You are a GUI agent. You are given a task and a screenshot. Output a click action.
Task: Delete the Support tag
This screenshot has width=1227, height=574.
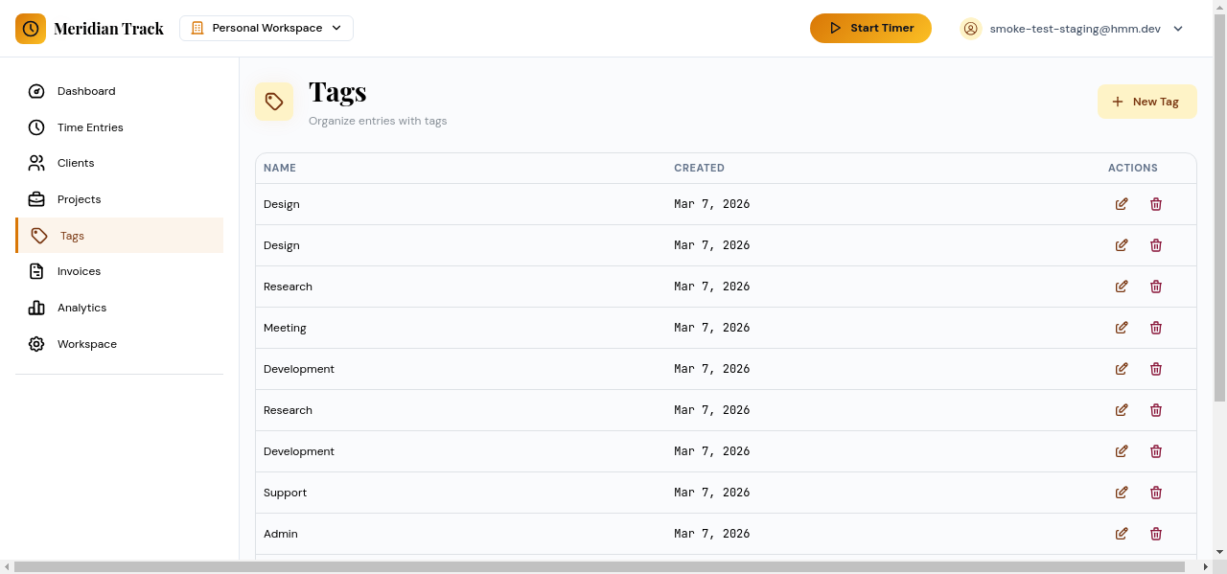pos(1156,493)
